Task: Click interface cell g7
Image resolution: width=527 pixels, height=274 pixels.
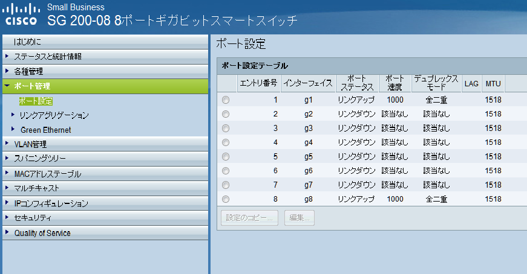Action: (x=308, y=185)
